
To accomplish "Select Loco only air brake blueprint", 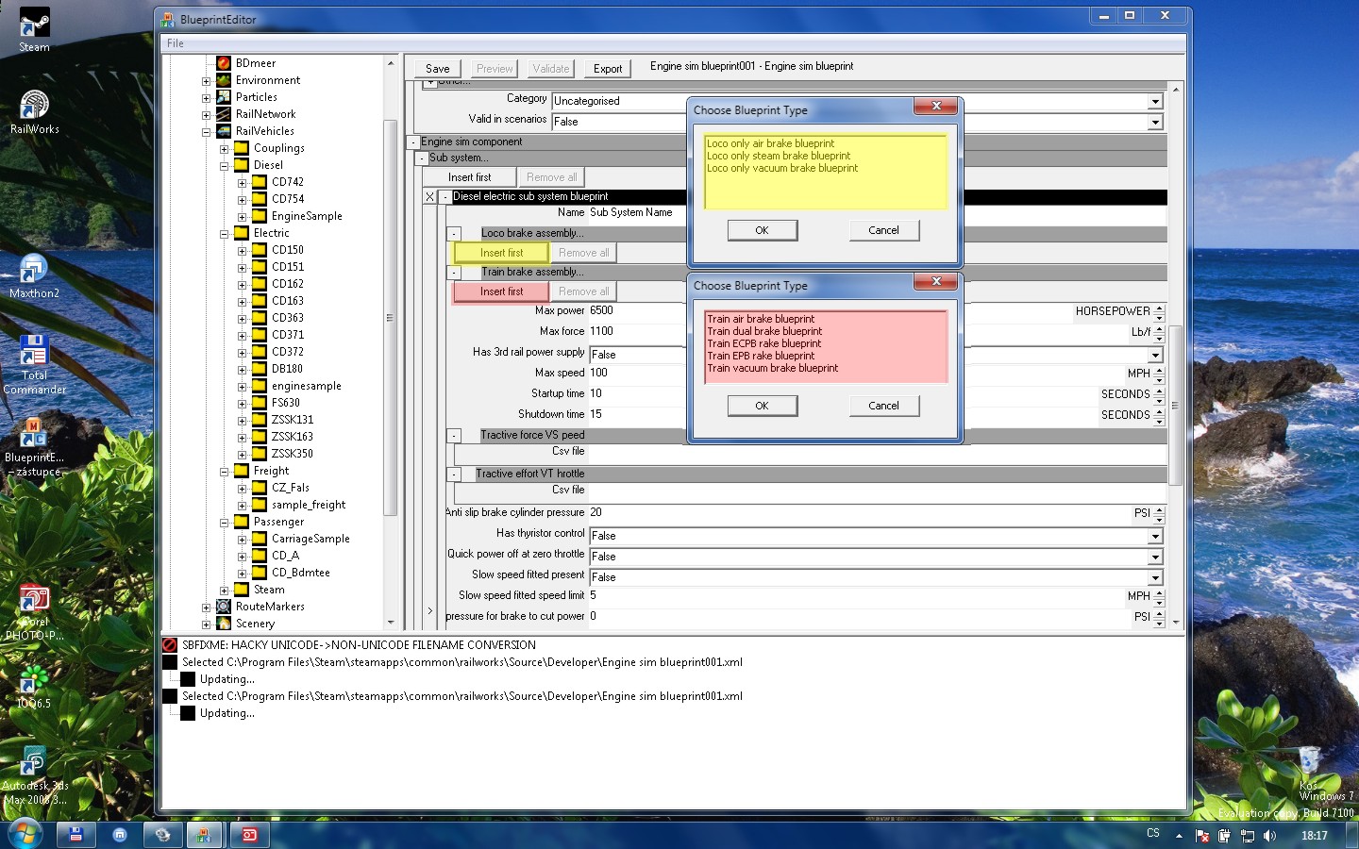I will coord(770,143).
